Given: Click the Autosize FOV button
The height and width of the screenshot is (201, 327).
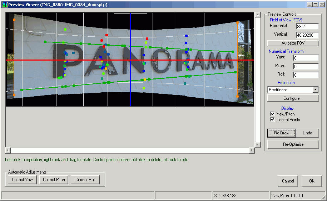Looking at the screenshot, I should (x=293, y=43).
